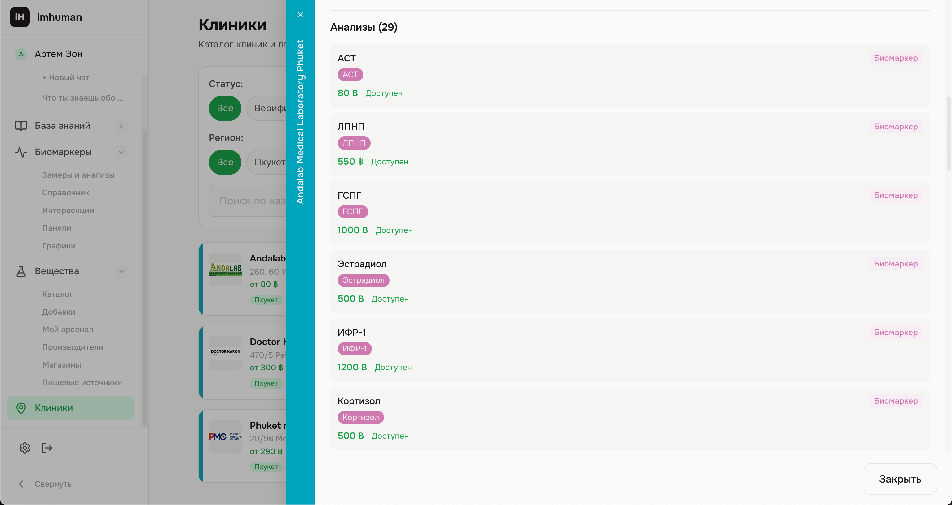Open Замеры и анализы menu item
Screen dimensions: 952x505
pyautogui.click(x=78, y=175)
